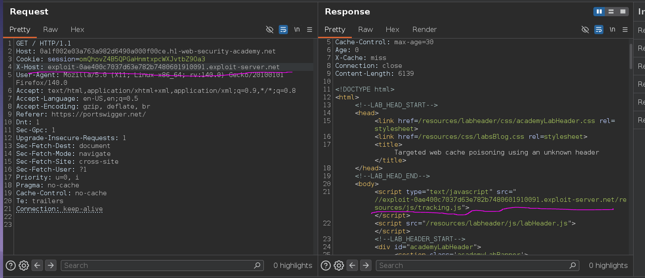Switch Response panel to Hex tab
Screen dimensions: 645x278
coord(393,29)
